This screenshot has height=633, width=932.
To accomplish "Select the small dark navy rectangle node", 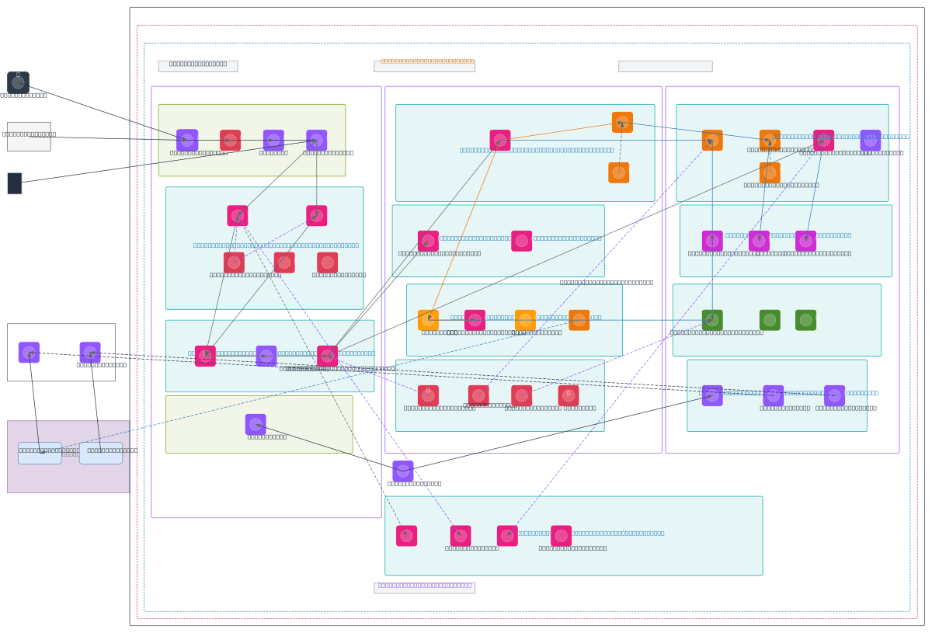I will click(15, 183).
